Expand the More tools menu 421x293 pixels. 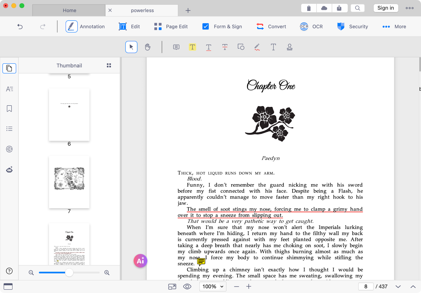(394, 26)
